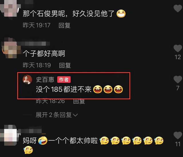Select the comment text 那个石俊男呢
183x157 pixels.
[x=44, y=13]
